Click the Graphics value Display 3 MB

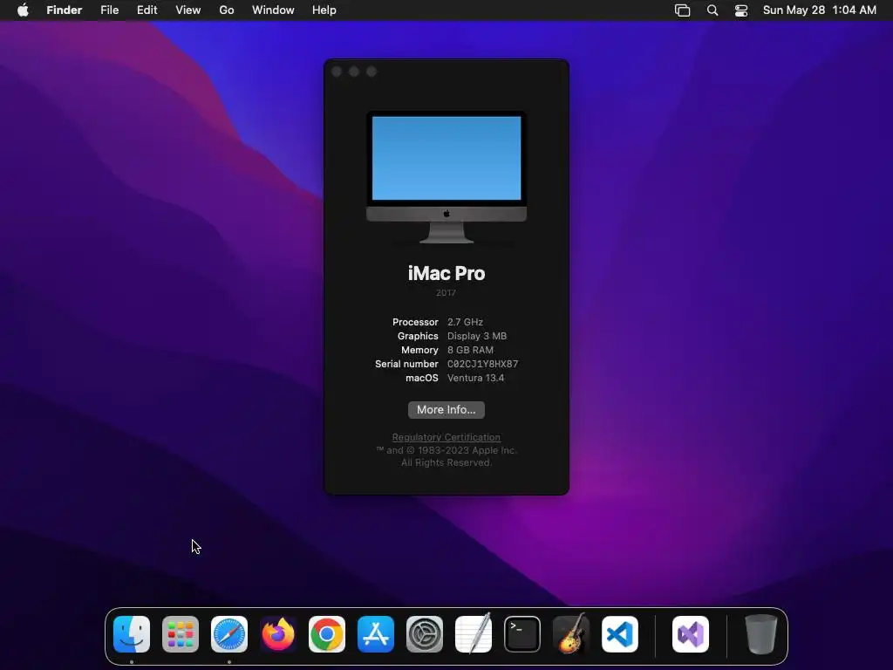[477, 336]
